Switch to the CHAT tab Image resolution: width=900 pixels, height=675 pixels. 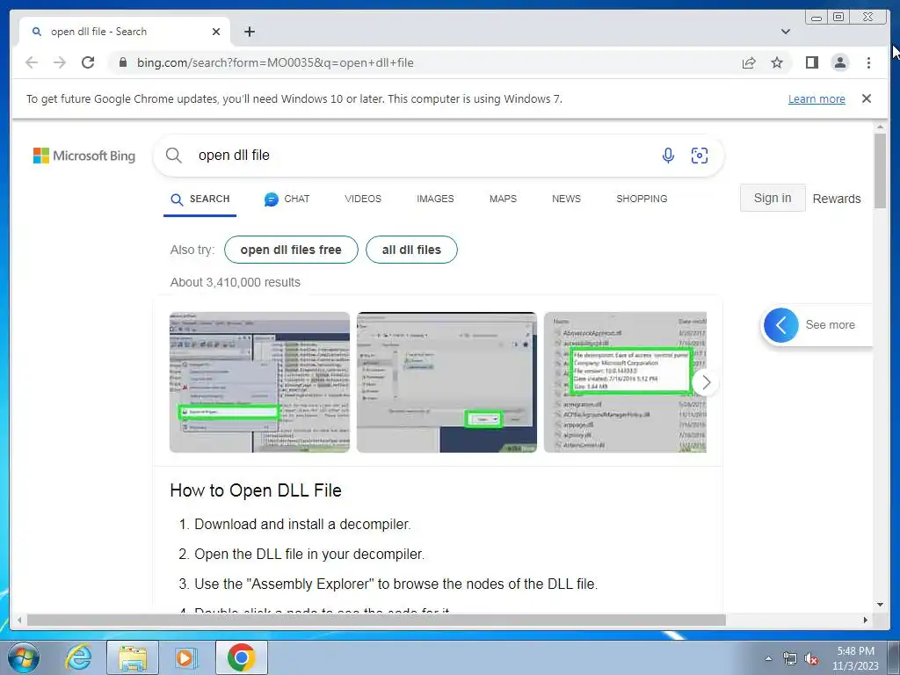[287, 200]
